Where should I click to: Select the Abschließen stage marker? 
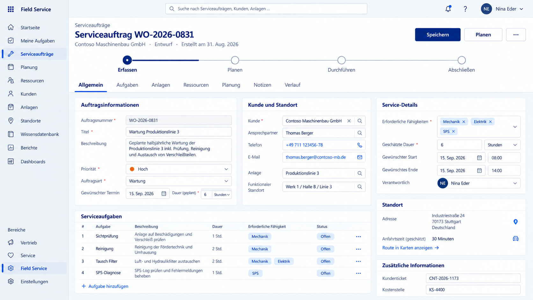(462, 60)
